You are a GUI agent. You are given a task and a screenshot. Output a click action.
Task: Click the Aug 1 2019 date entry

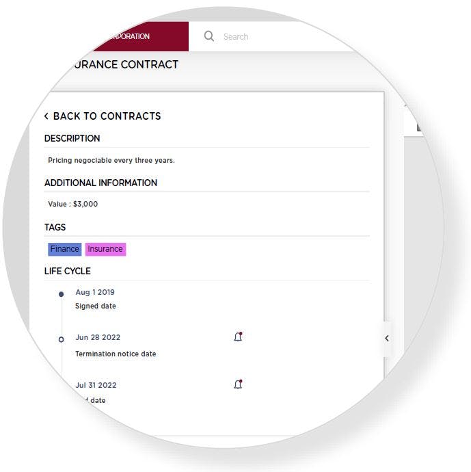click(95, 293)
